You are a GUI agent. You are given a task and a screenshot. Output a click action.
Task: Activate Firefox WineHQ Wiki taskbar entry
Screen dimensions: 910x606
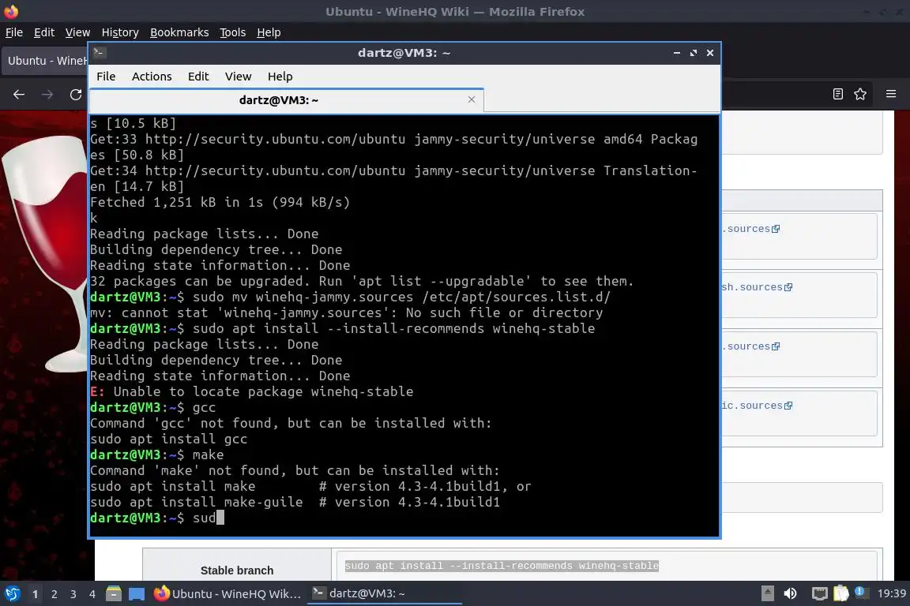tap(227, 594)
